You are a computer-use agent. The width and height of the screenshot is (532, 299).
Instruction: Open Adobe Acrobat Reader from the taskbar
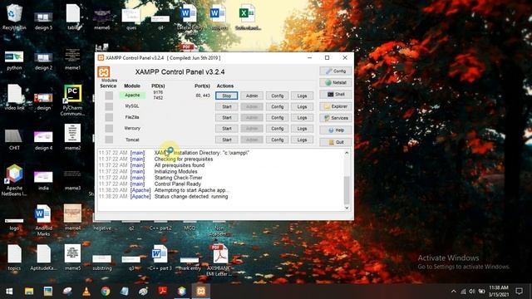point(163,292)
